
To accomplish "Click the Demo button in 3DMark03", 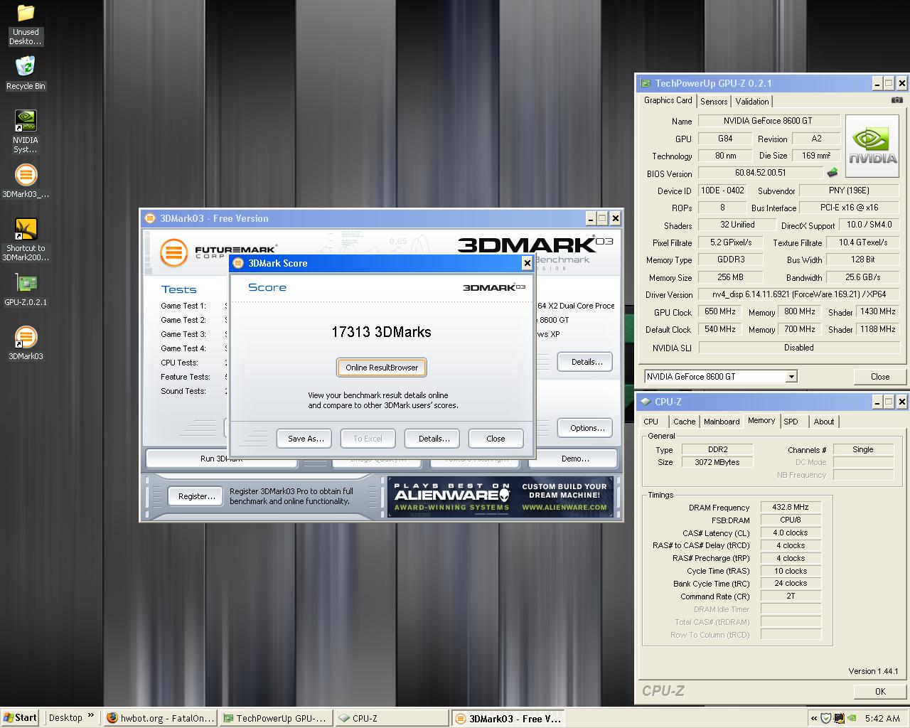I will point(574,459).
